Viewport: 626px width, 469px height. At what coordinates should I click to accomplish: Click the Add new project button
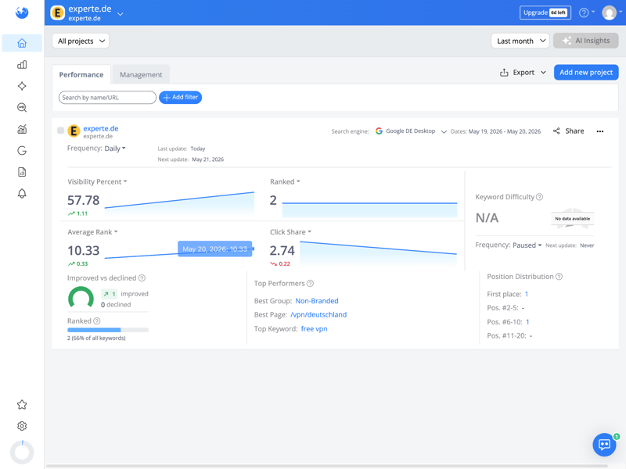point(585,72)
